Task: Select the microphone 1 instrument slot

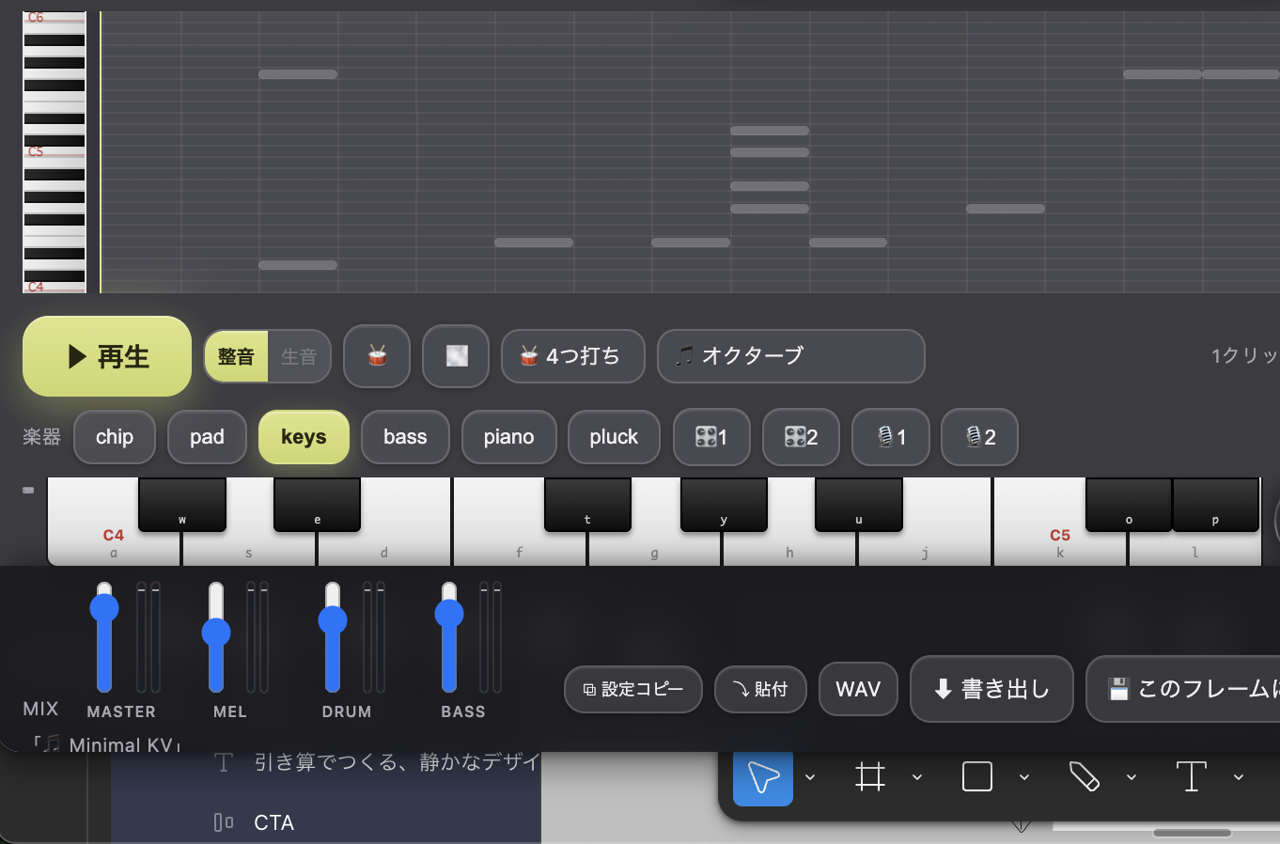Action: [891, 437]
